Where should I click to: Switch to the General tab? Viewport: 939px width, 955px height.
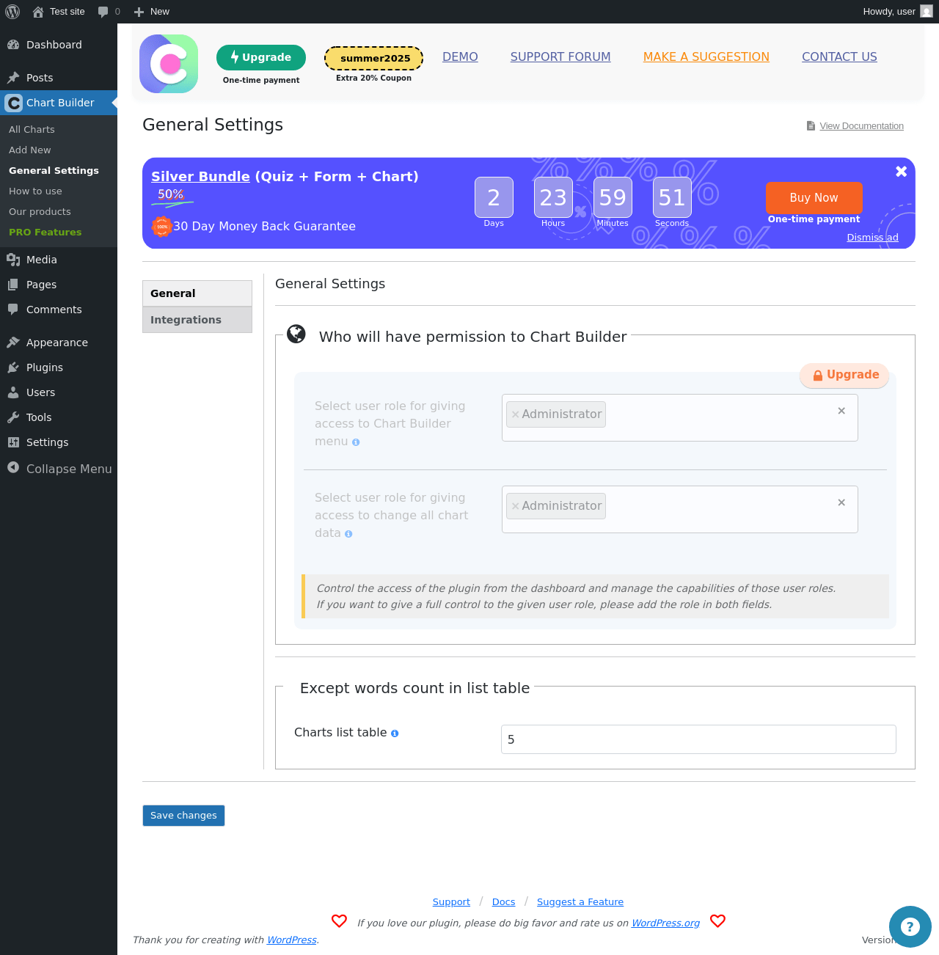point(197,293)
